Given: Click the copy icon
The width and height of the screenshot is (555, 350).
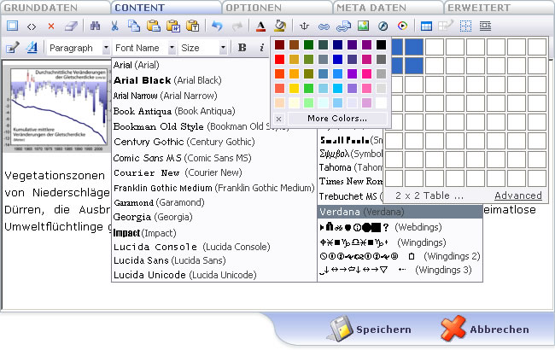Looking at the screenshot, I should coord(134,26).
